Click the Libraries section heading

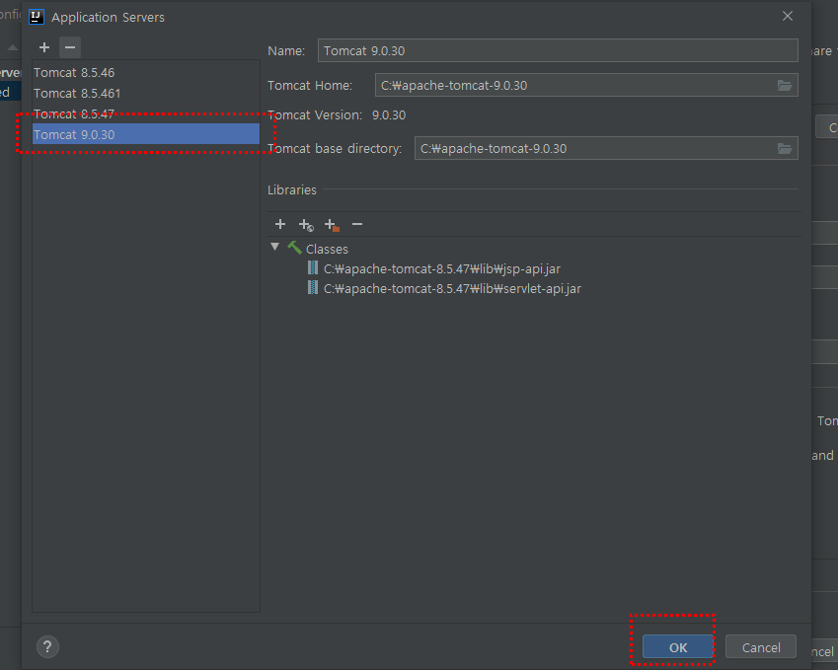tap(292, 189)
